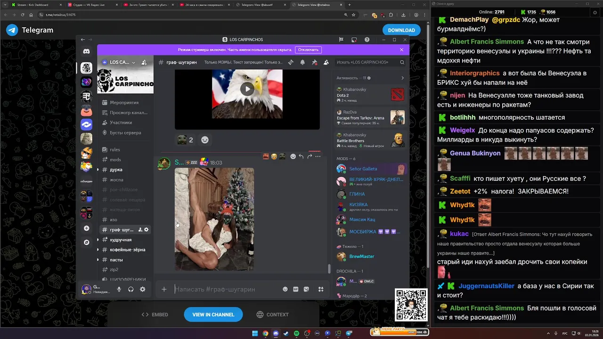
Task: Open Мероприятия in server sidebar
Action: [x=125, y=103]
